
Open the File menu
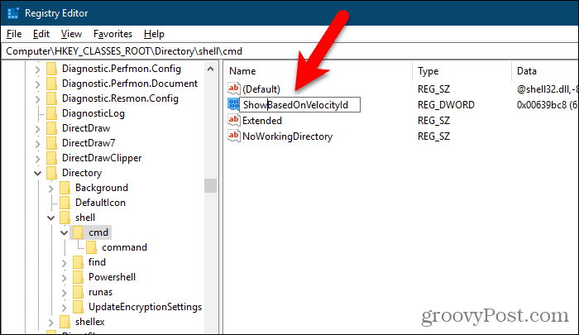[14, 34]
